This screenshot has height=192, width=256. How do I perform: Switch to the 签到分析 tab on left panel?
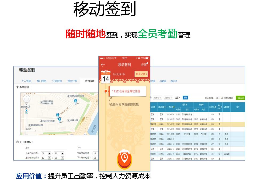pyautogui.click(x=72, y=81)
